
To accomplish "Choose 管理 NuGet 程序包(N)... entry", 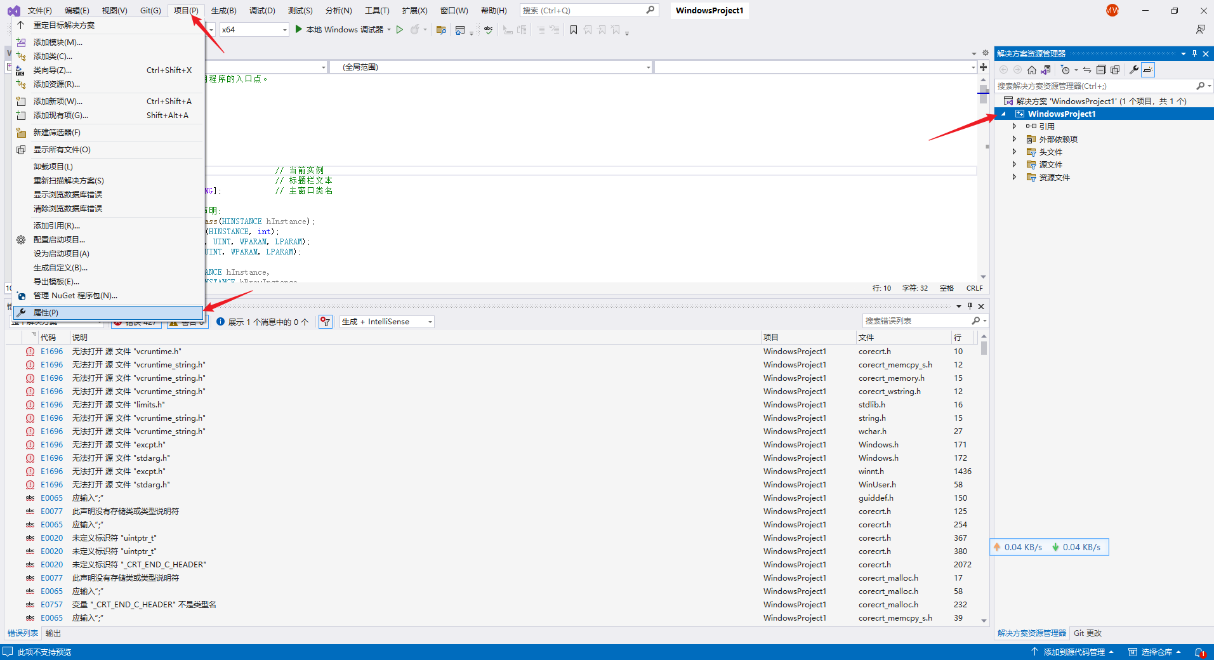I will [109, 295].
